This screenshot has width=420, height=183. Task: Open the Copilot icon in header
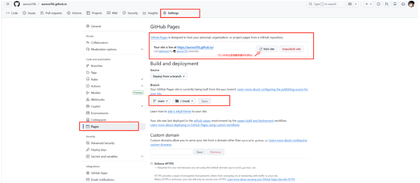[x=350, y=4]
